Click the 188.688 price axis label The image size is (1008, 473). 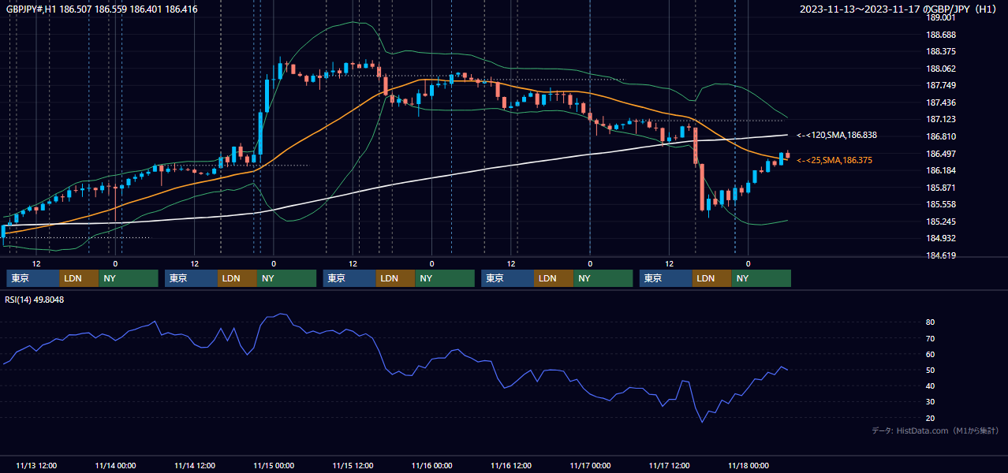click(x=942, y=35)
